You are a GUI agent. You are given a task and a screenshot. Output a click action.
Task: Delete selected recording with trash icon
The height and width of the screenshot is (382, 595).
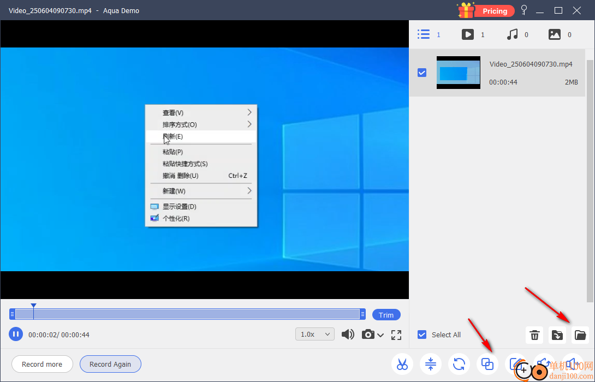point(534,335)
